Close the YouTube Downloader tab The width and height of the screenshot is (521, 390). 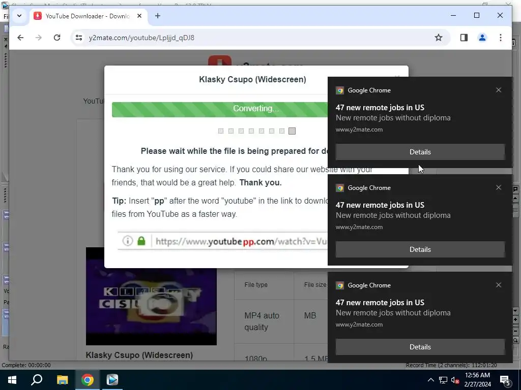pyautogui.click(x=139, y=16)
